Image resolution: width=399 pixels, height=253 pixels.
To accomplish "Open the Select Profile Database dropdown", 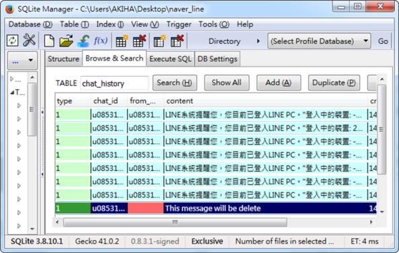I will pos(319,41).
